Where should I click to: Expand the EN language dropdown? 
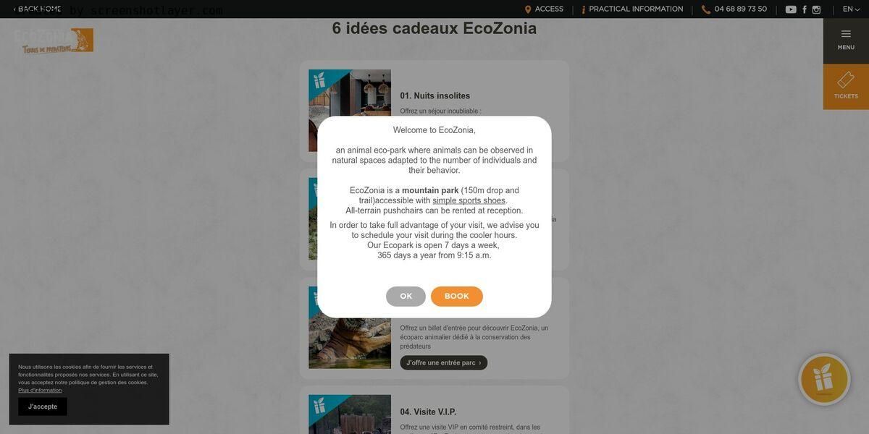click(x=851, y=9)
